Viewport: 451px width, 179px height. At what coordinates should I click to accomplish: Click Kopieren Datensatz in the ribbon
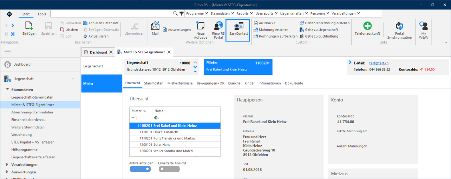101,23
